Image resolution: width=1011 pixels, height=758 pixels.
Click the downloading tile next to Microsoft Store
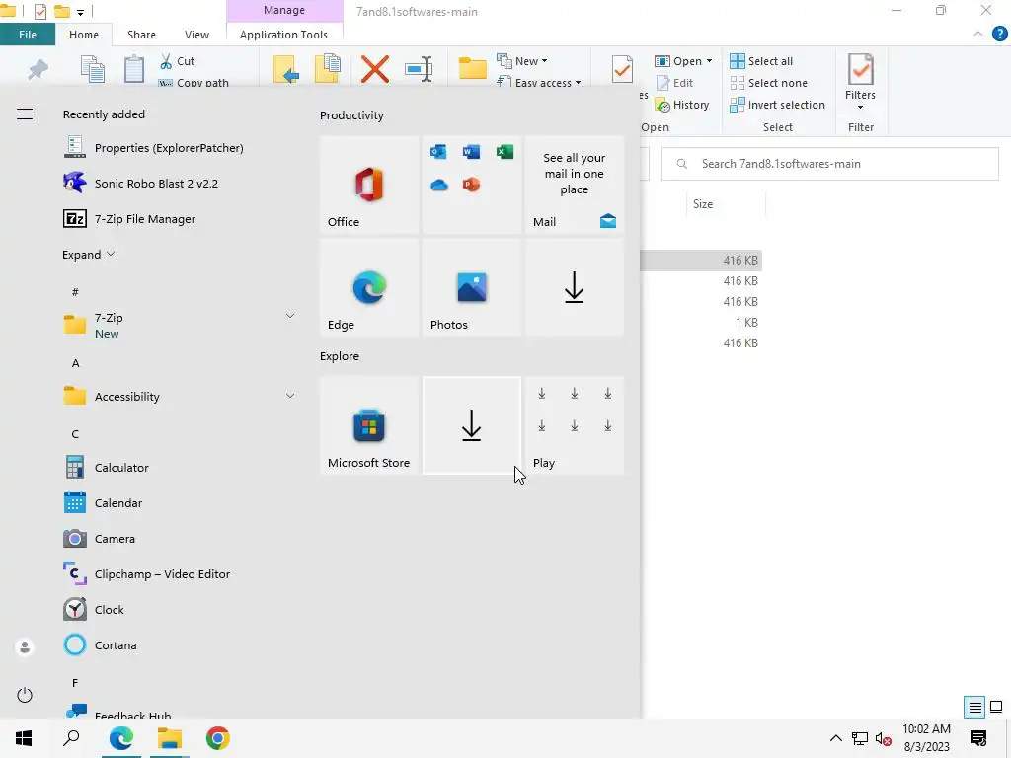[471, 425]
